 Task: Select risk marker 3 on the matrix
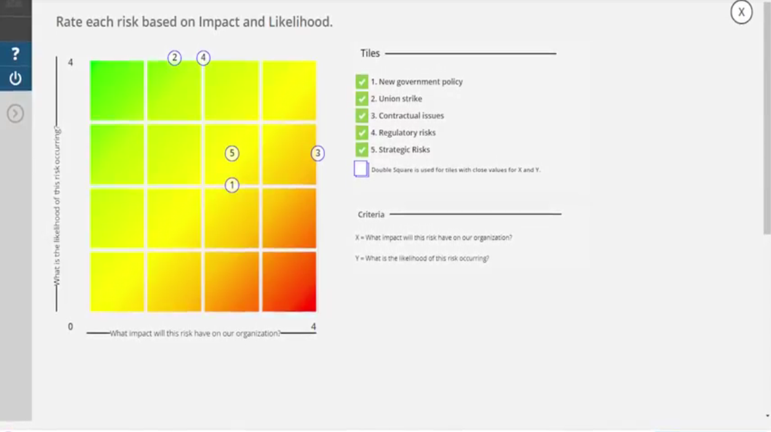tap(317, 153)
